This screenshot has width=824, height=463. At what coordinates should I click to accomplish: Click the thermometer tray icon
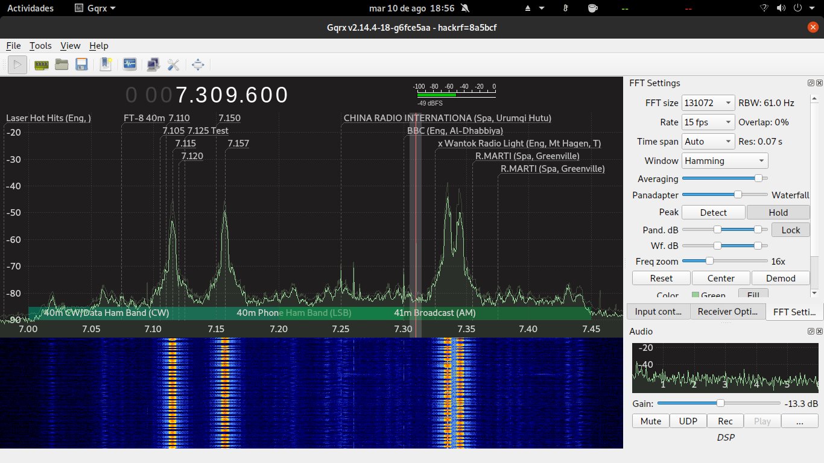click(566, 8)
